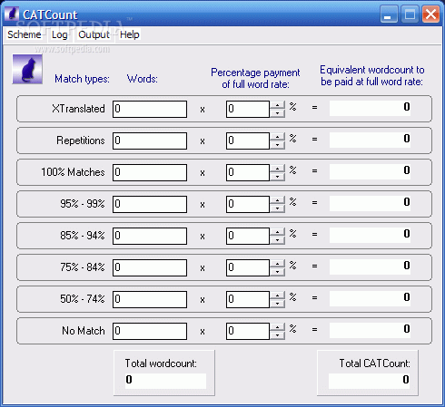Click the 100% Matches percentage field
445x407 pixels.
248,172
